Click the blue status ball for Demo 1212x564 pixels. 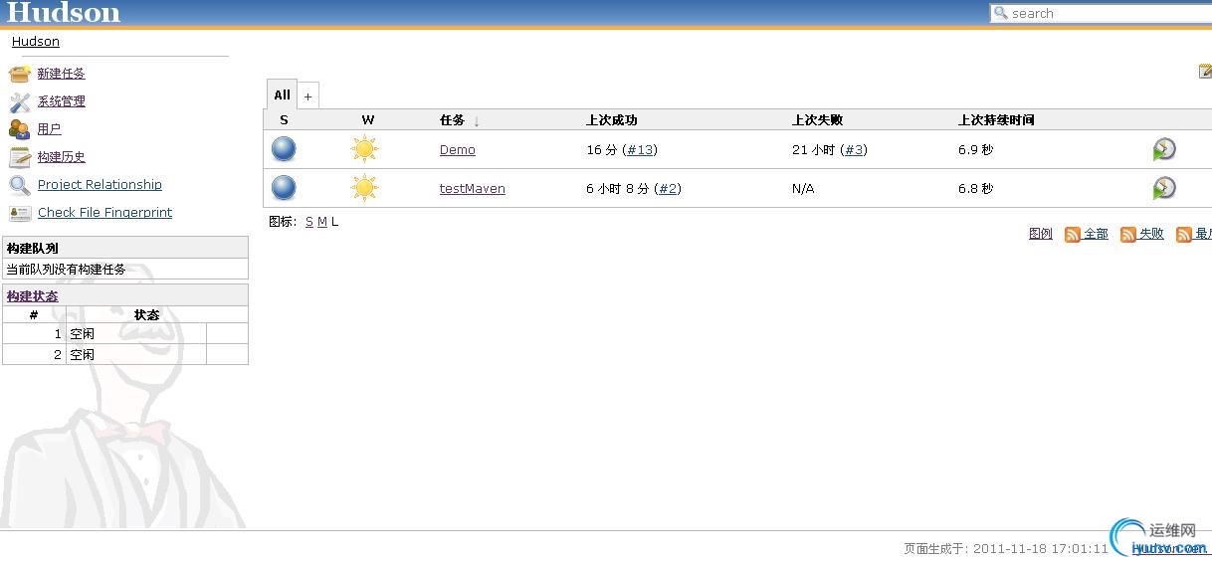[284, 149]
